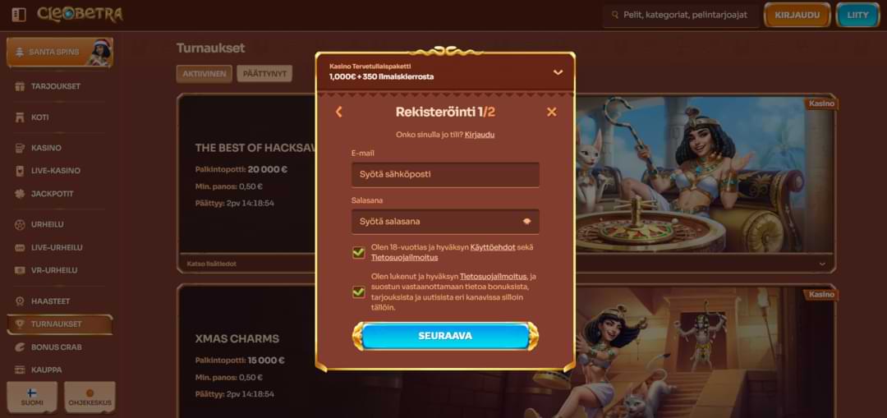Viewport: 887px width, 418px height.
Task: Open the Santa Spins promotion banner
Action: click(60, 52)
